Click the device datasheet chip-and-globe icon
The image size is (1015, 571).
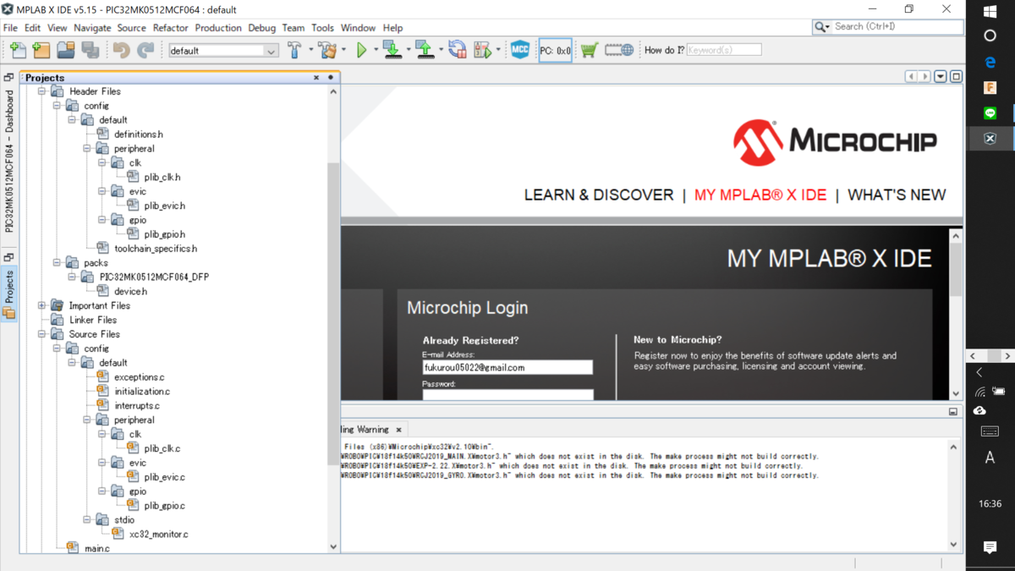tap(619, 51)
